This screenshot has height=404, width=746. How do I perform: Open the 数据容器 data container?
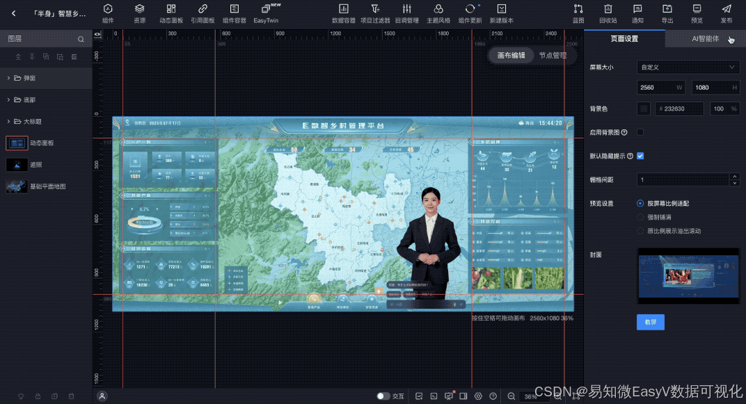coord(344,13)
